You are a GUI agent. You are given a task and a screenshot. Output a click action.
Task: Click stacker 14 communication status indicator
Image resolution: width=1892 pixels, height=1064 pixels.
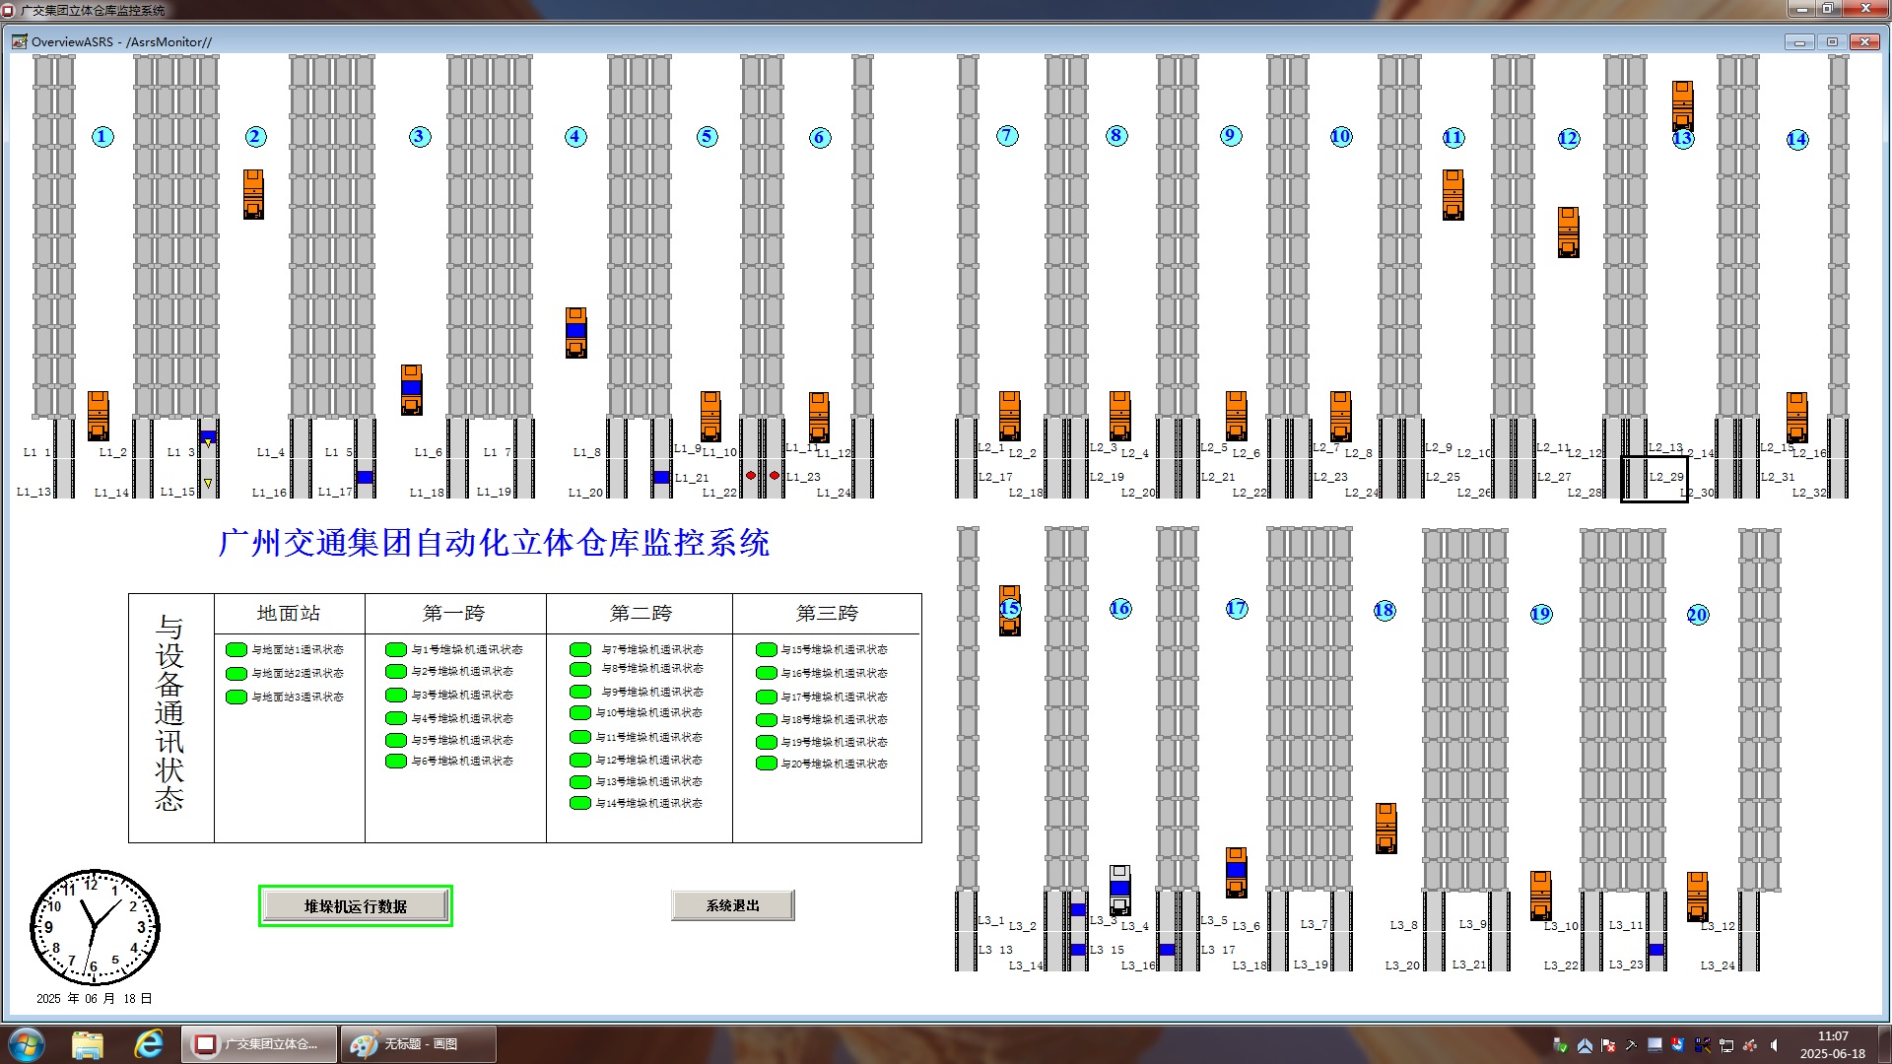580,804
